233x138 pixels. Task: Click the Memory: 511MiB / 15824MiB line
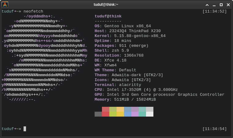tap(125, 99)
